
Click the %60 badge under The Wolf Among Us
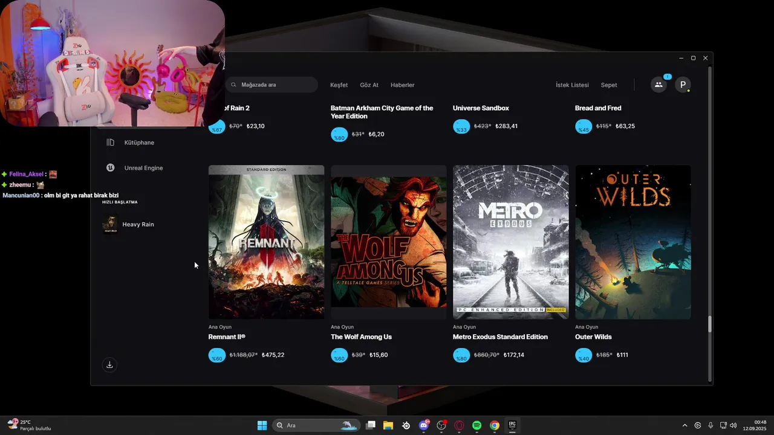(339, 355)
